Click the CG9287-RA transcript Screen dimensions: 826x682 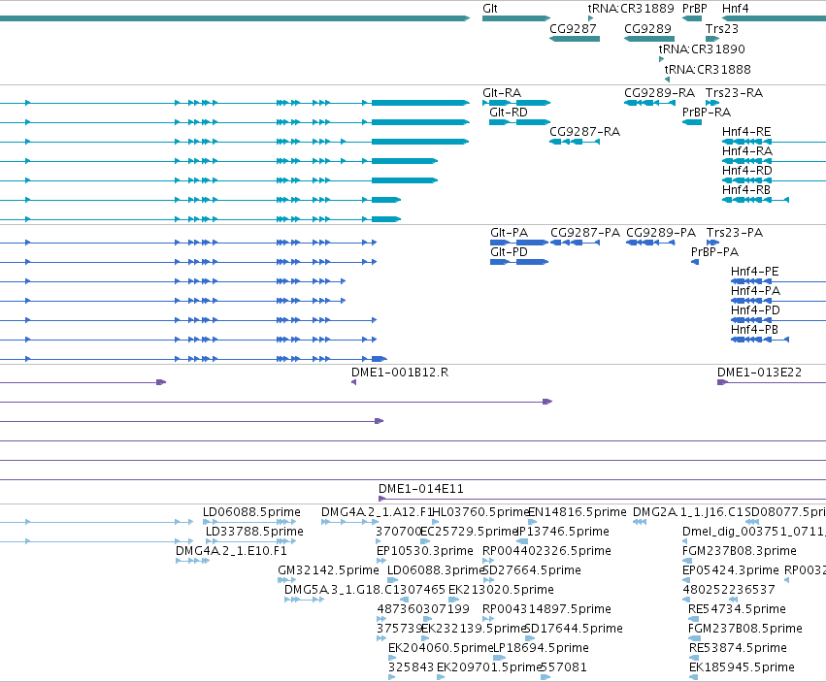pos(575,142)
